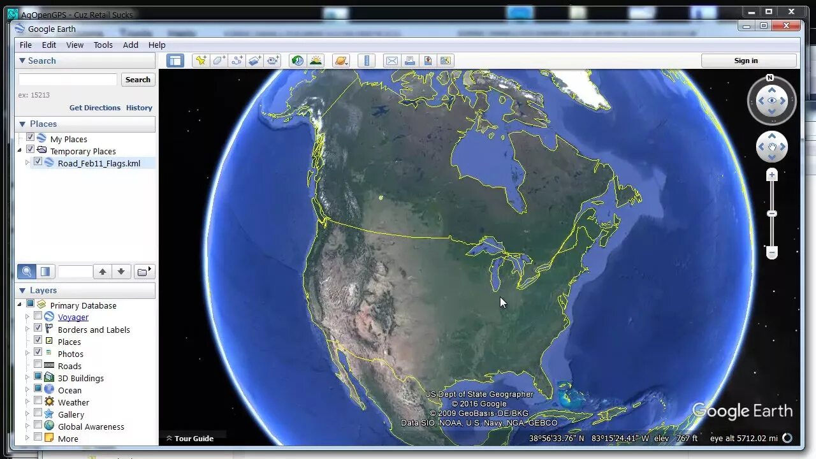Select the Global Awareness layer row
Viewport: 816px width, 459px height.
click(91, 426)
